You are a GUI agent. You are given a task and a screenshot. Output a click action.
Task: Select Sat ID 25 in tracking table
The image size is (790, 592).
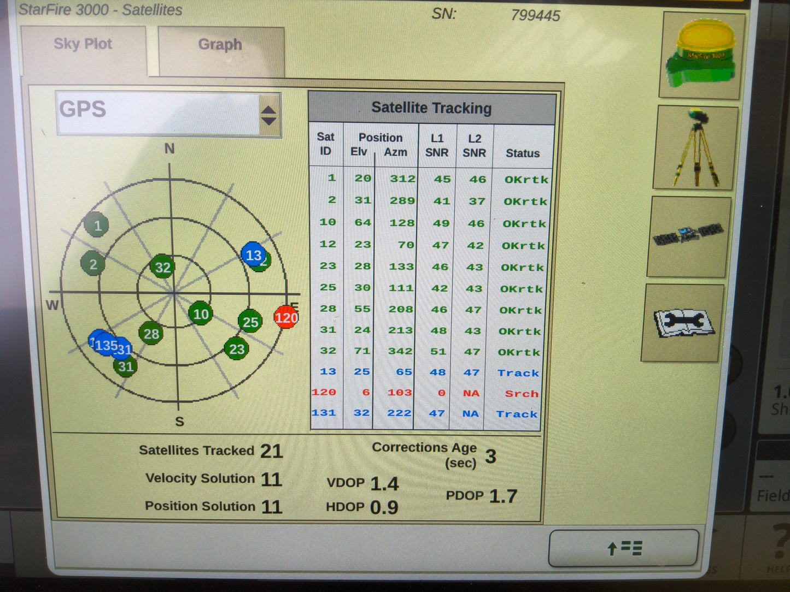327,287
